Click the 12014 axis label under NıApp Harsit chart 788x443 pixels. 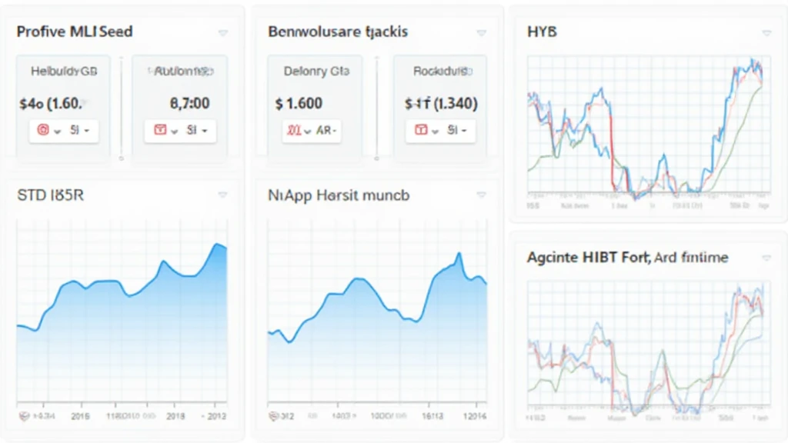(474, 416)
